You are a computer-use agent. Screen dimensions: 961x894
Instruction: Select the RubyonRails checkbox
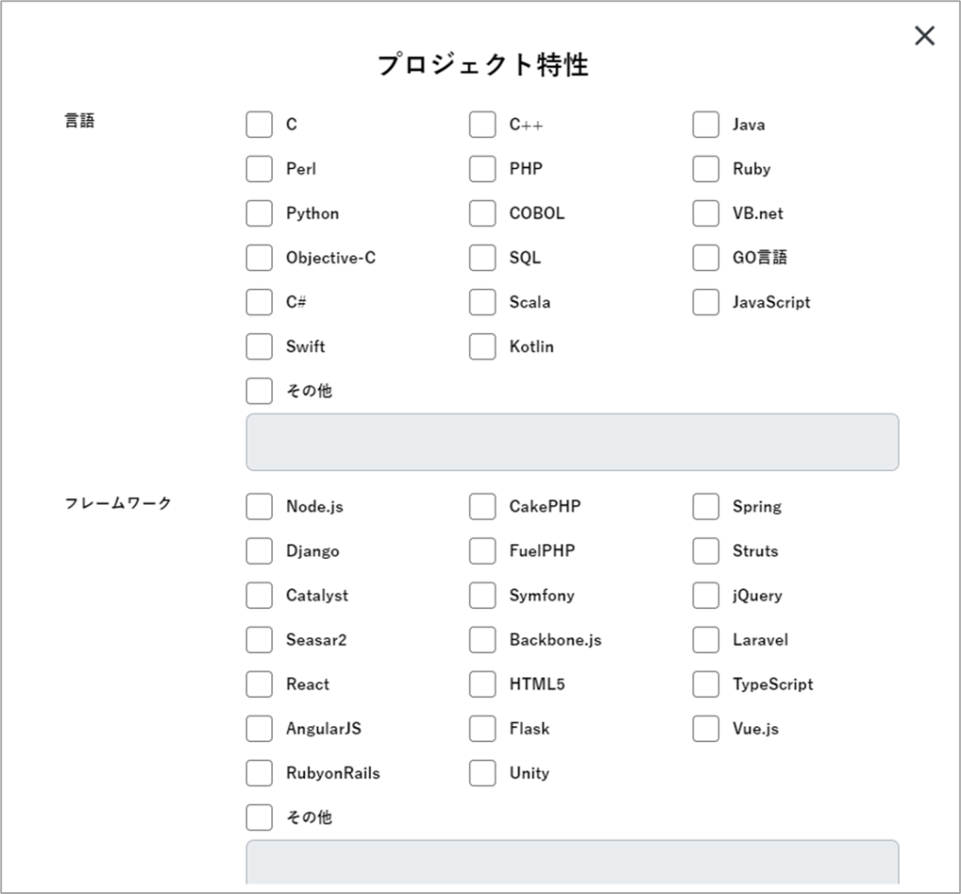click(x=259, y=773)
